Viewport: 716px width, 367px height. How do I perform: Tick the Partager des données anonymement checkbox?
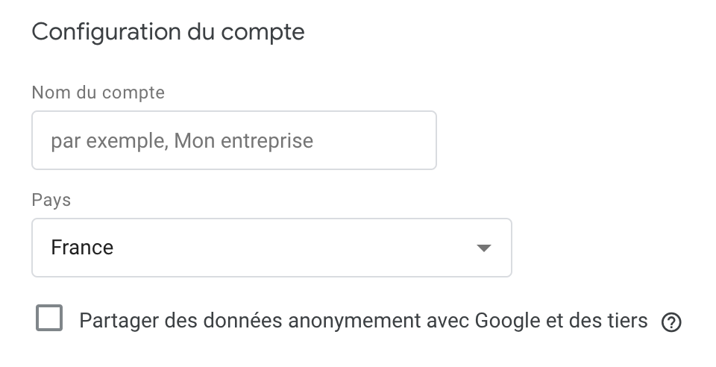[49, 318]
